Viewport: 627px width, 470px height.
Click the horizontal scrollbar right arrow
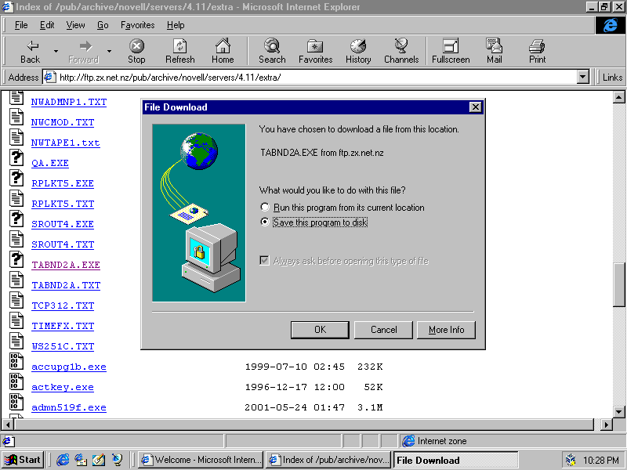pos(607,425)
